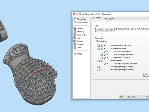
Task: Click the 'shells detected' label
Action: (x=116, y=61)
